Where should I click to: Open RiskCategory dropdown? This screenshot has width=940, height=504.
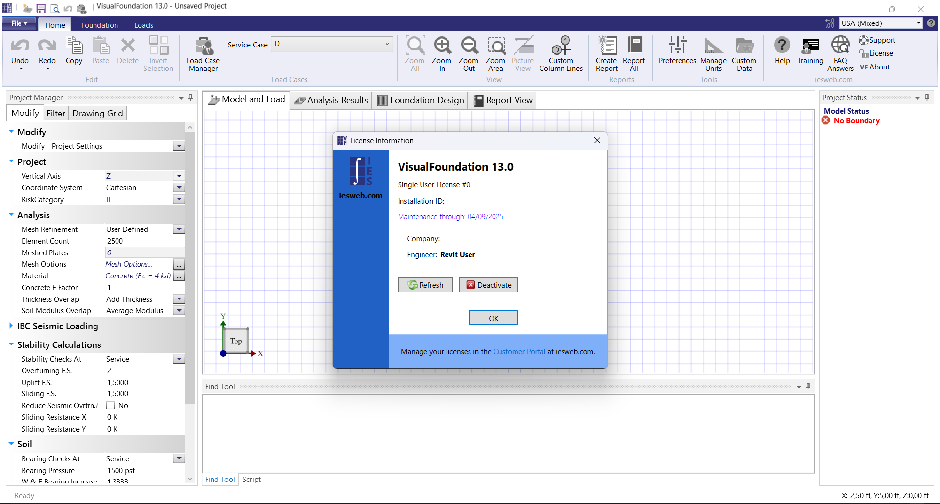coord(179,200)
